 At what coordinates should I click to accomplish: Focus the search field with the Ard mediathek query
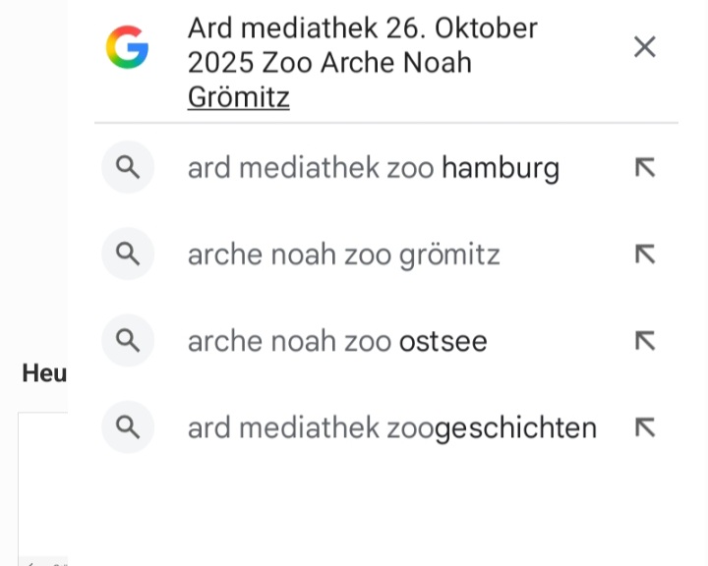(x=393, y=63)
